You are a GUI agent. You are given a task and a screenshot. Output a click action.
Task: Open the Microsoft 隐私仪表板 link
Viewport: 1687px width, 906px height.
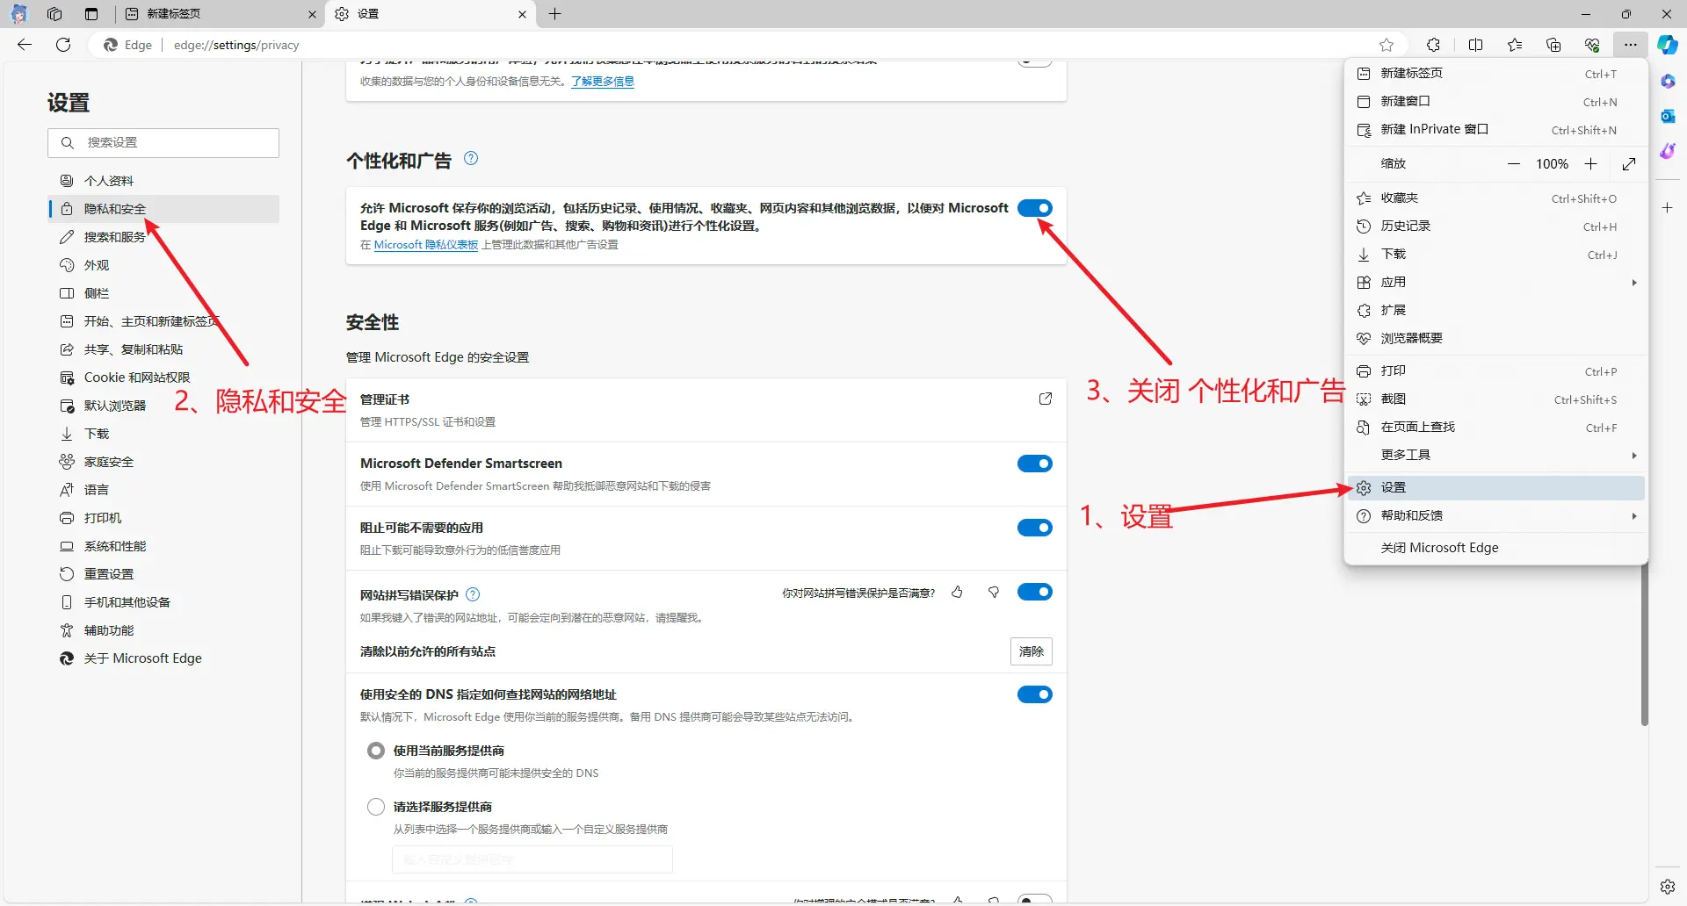tap(425, 245)
